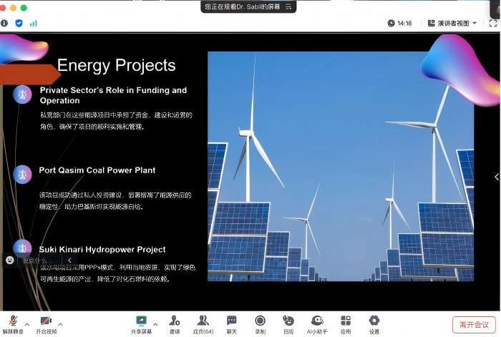Open the Reactions icon

(288, 322)
